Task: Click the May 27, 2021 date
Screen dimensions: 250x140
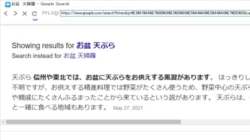Action: (x=128, y=108)
